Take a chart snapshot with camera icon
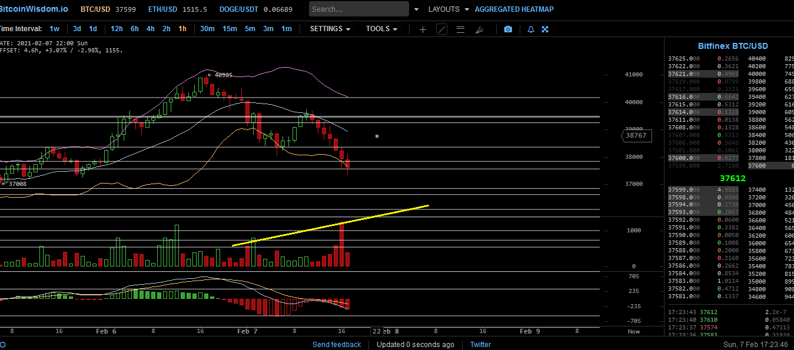Viewport: 794px width, 350px height. point(508,29)
